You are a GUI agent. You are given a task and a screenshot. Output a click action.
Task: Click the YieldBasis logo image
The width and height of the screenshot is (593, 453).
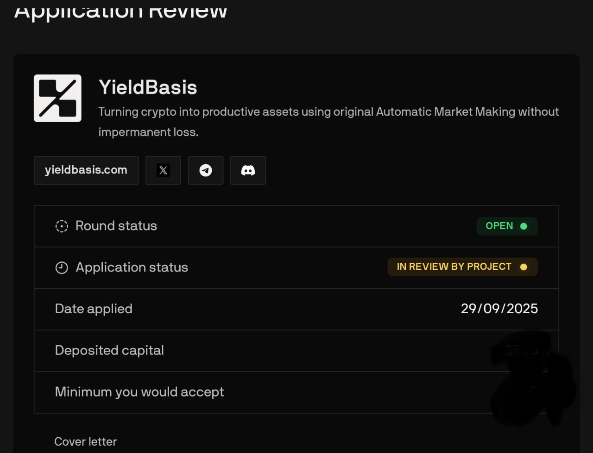pyautogui.click(x=57, y=98)
